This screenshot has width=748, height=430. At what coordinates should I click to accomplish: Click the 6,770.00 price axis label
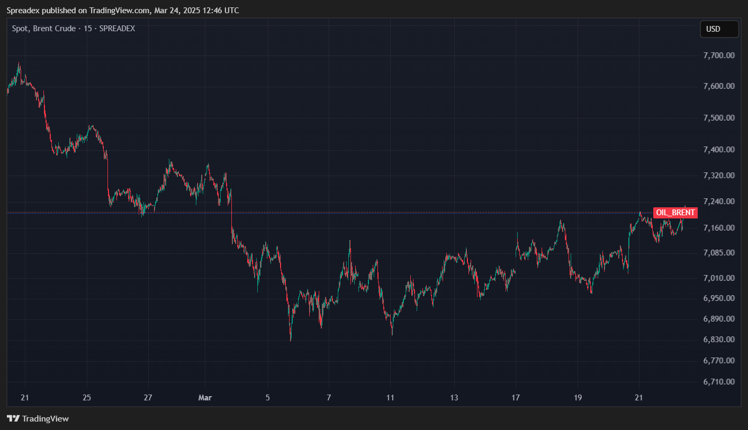coord(718,361)
